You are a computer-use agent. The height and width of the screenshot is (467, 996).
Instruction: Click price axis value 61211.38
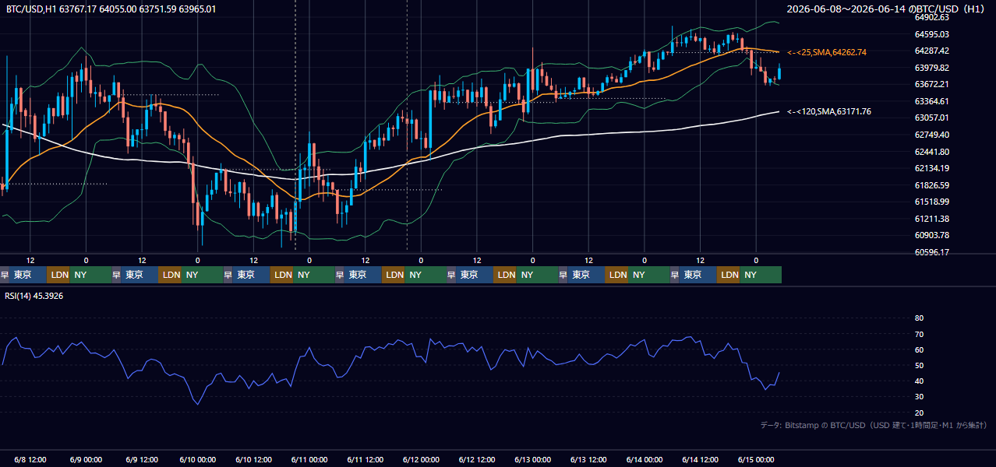[931, 219]
